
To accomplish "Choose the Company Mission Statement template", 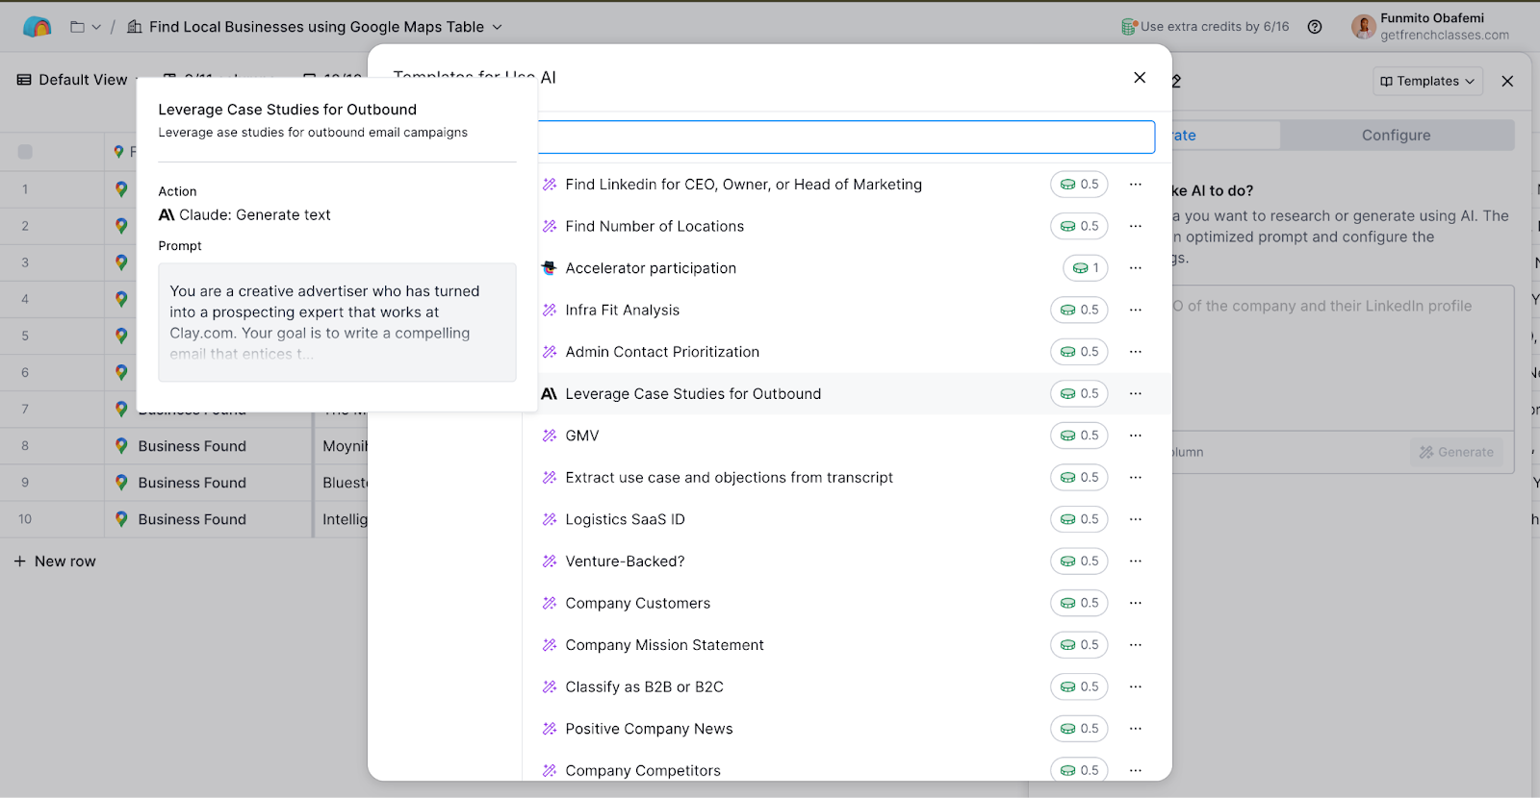I will (664, 645).
